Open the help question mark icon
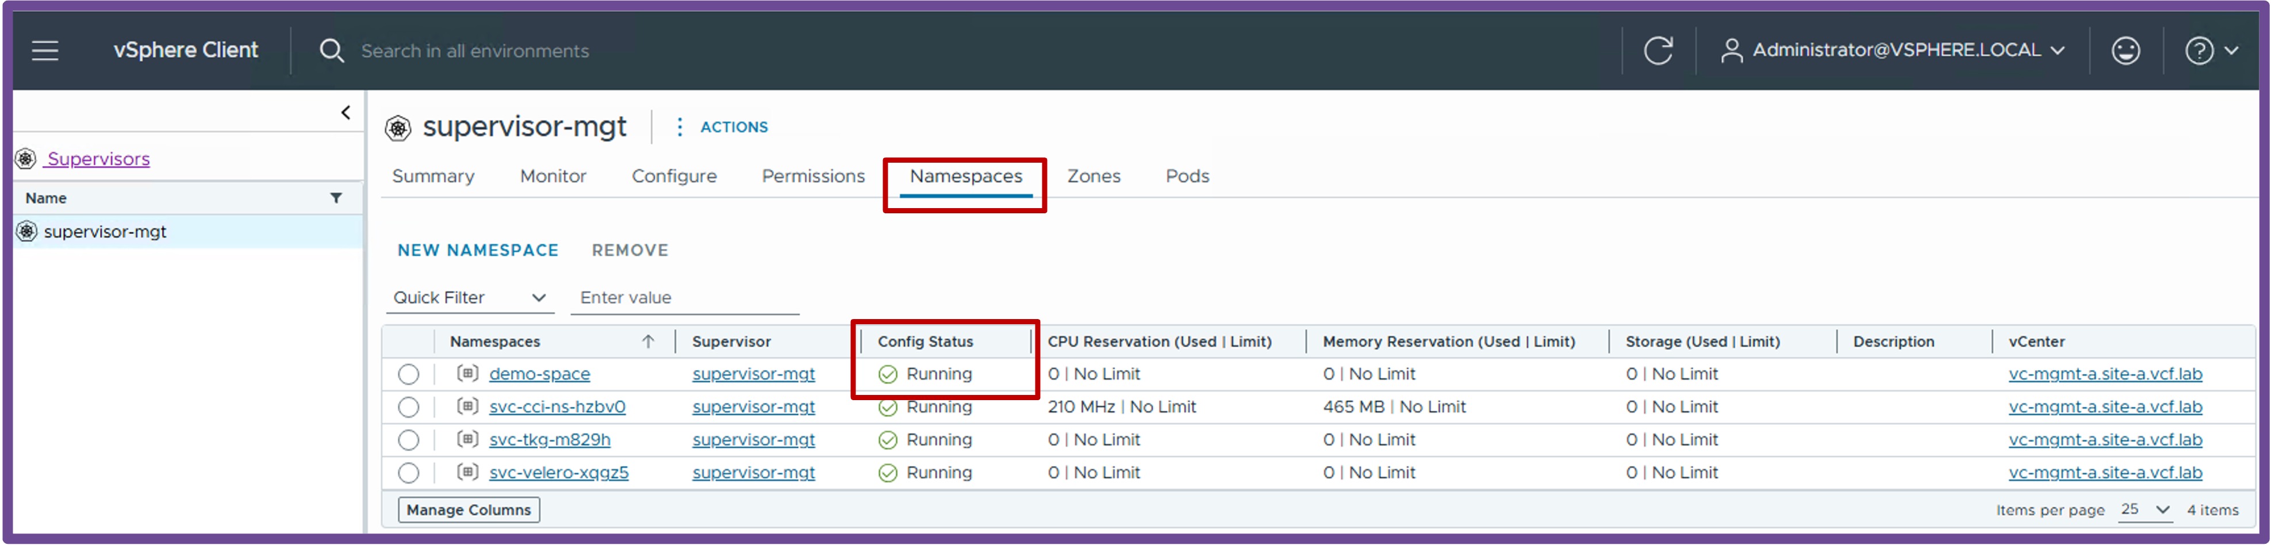 point(2199,50)
